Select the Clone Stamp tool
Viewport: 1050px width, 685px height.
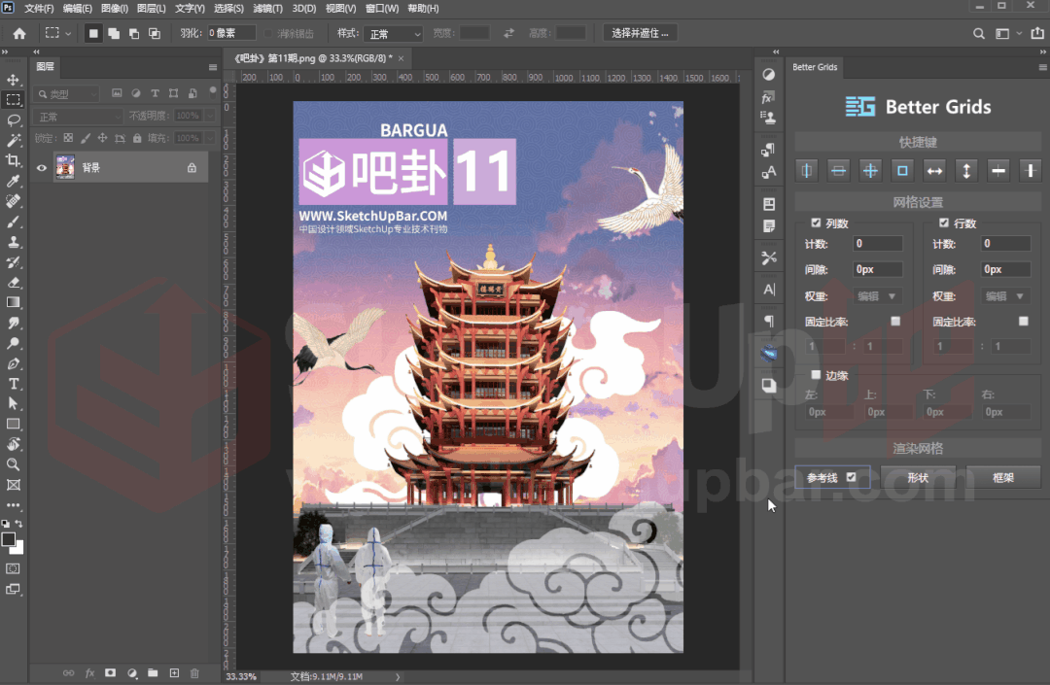(14, 242)
